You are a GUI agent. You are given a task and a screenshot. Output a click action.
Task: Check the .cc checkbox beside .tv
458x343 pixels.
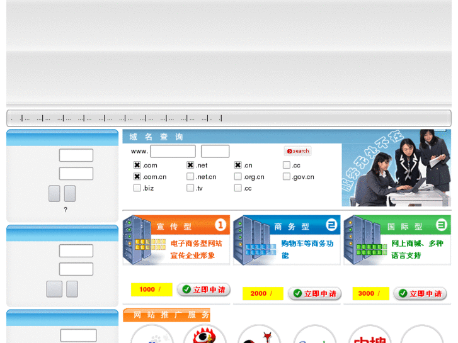tap(238, 188)
